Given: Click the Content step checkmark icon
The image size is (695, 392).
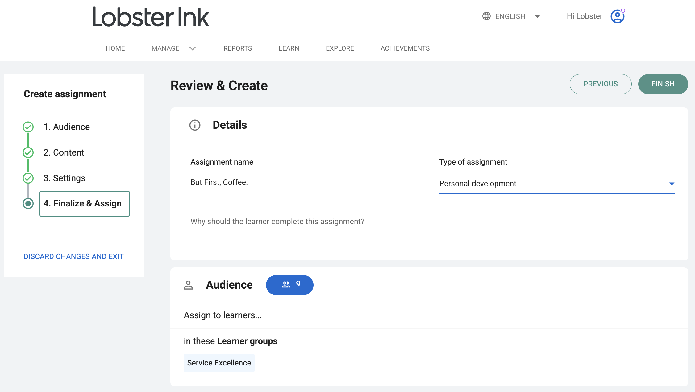Looking at the screenshot, I should [28, 152].
